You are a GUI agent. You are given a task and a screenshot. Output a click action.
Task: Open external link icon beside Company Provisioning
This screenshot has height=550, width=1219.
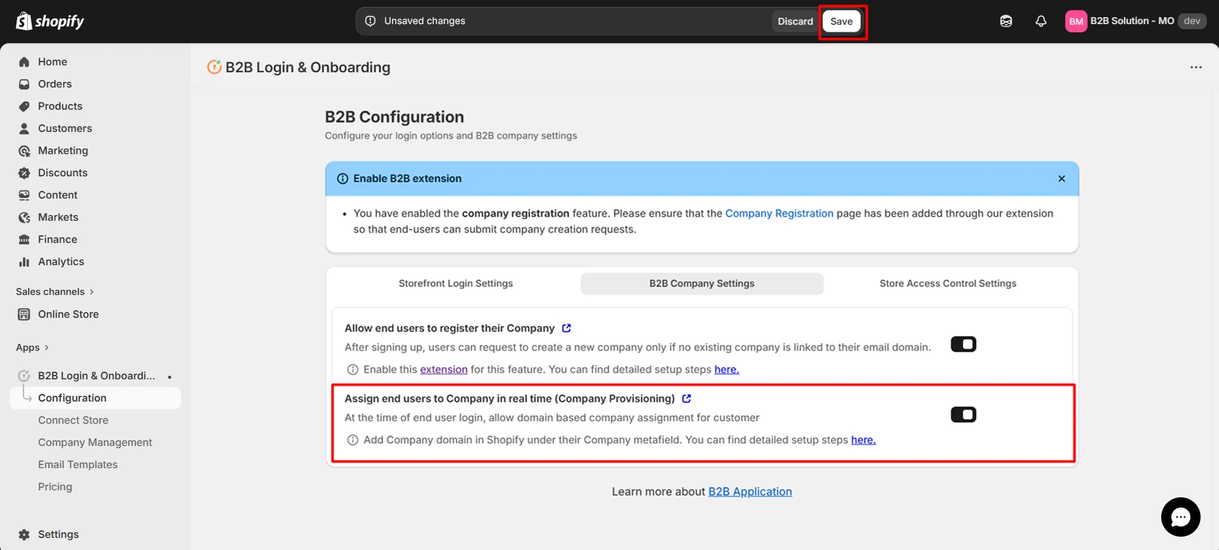[686, 398]
